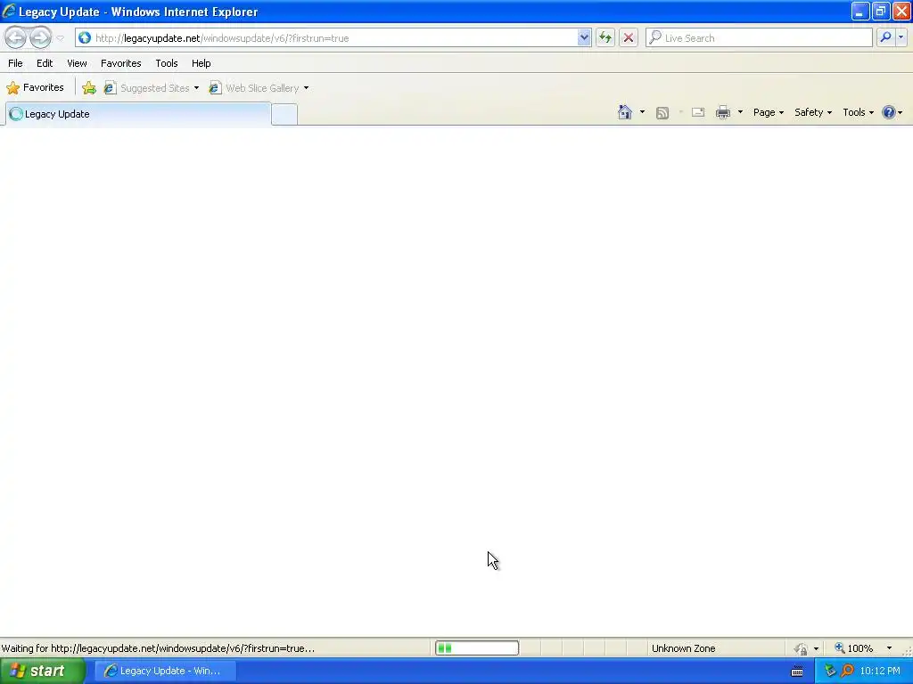Click the orange magnifier tray icon

[x=847, y=671]
